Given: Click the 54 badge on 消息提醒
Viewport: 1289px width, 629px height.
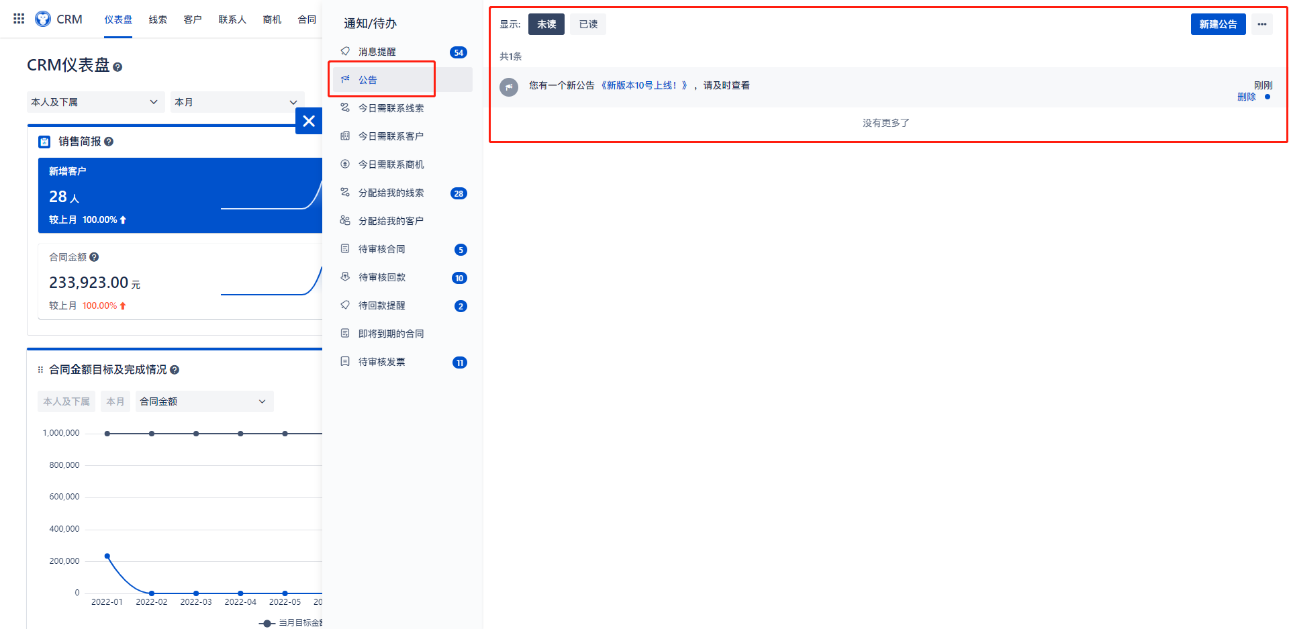Looking at the screenshot, I should (x=459, y=52).
